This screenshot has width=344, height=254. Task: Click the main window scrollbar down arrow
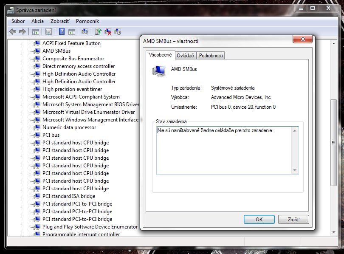pos(334,232)
